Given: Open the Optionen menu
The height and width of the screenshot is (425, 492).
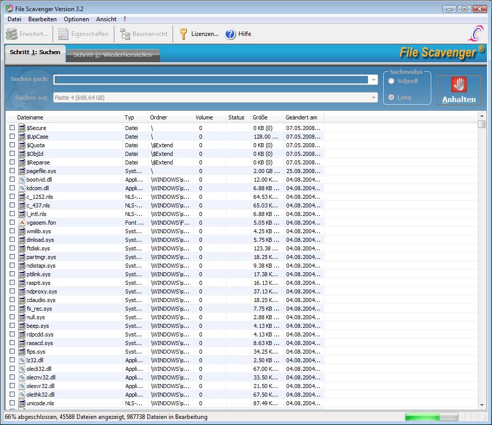Looking at the screenshot, I should tap(76, 19).
